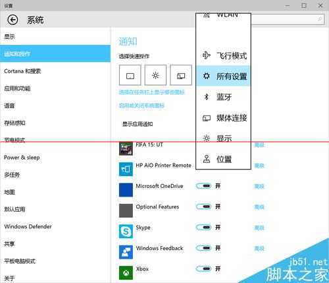Open advanced link for FIFA 15: UT
Viewport: 329px width, 283px height.
(259, 145)
